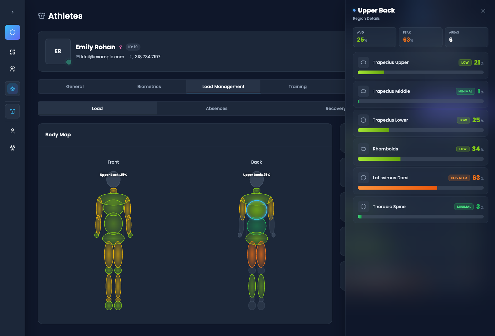Switch to the General tab
Viewport: 495px width, 336px height.
75,87
